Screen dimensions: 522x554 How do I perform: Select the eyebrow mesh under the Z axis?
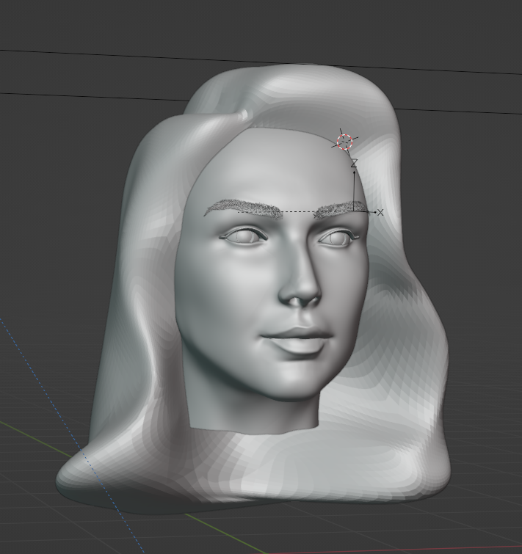(341, 210)
